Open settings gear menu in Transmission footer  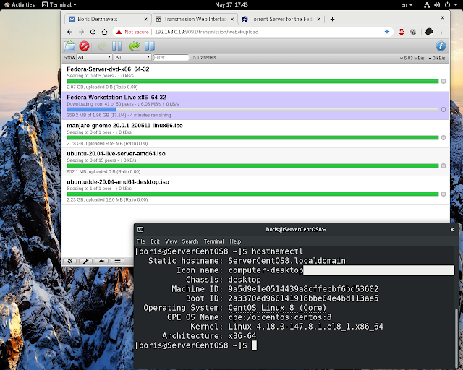69,261
